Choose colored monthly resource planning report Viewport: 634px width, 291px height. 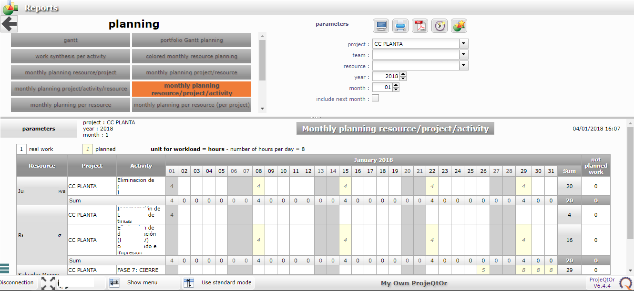click(x=192, y=56)
